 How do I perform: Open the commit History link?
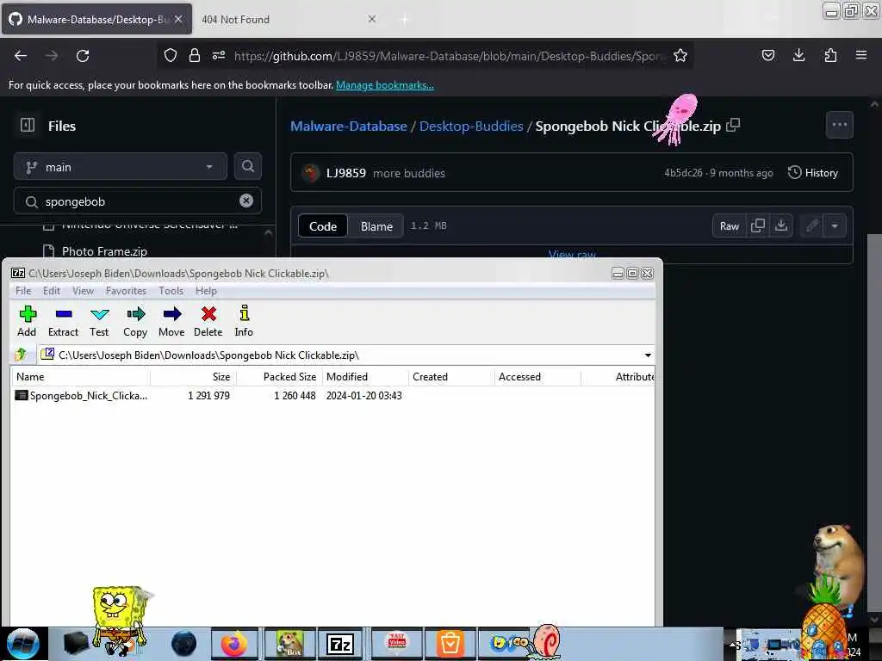point(813,172)
